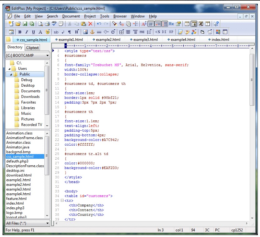260x237 pixels.
Task: Switch to the example2.html document tab
Action: tap(106, 40)
